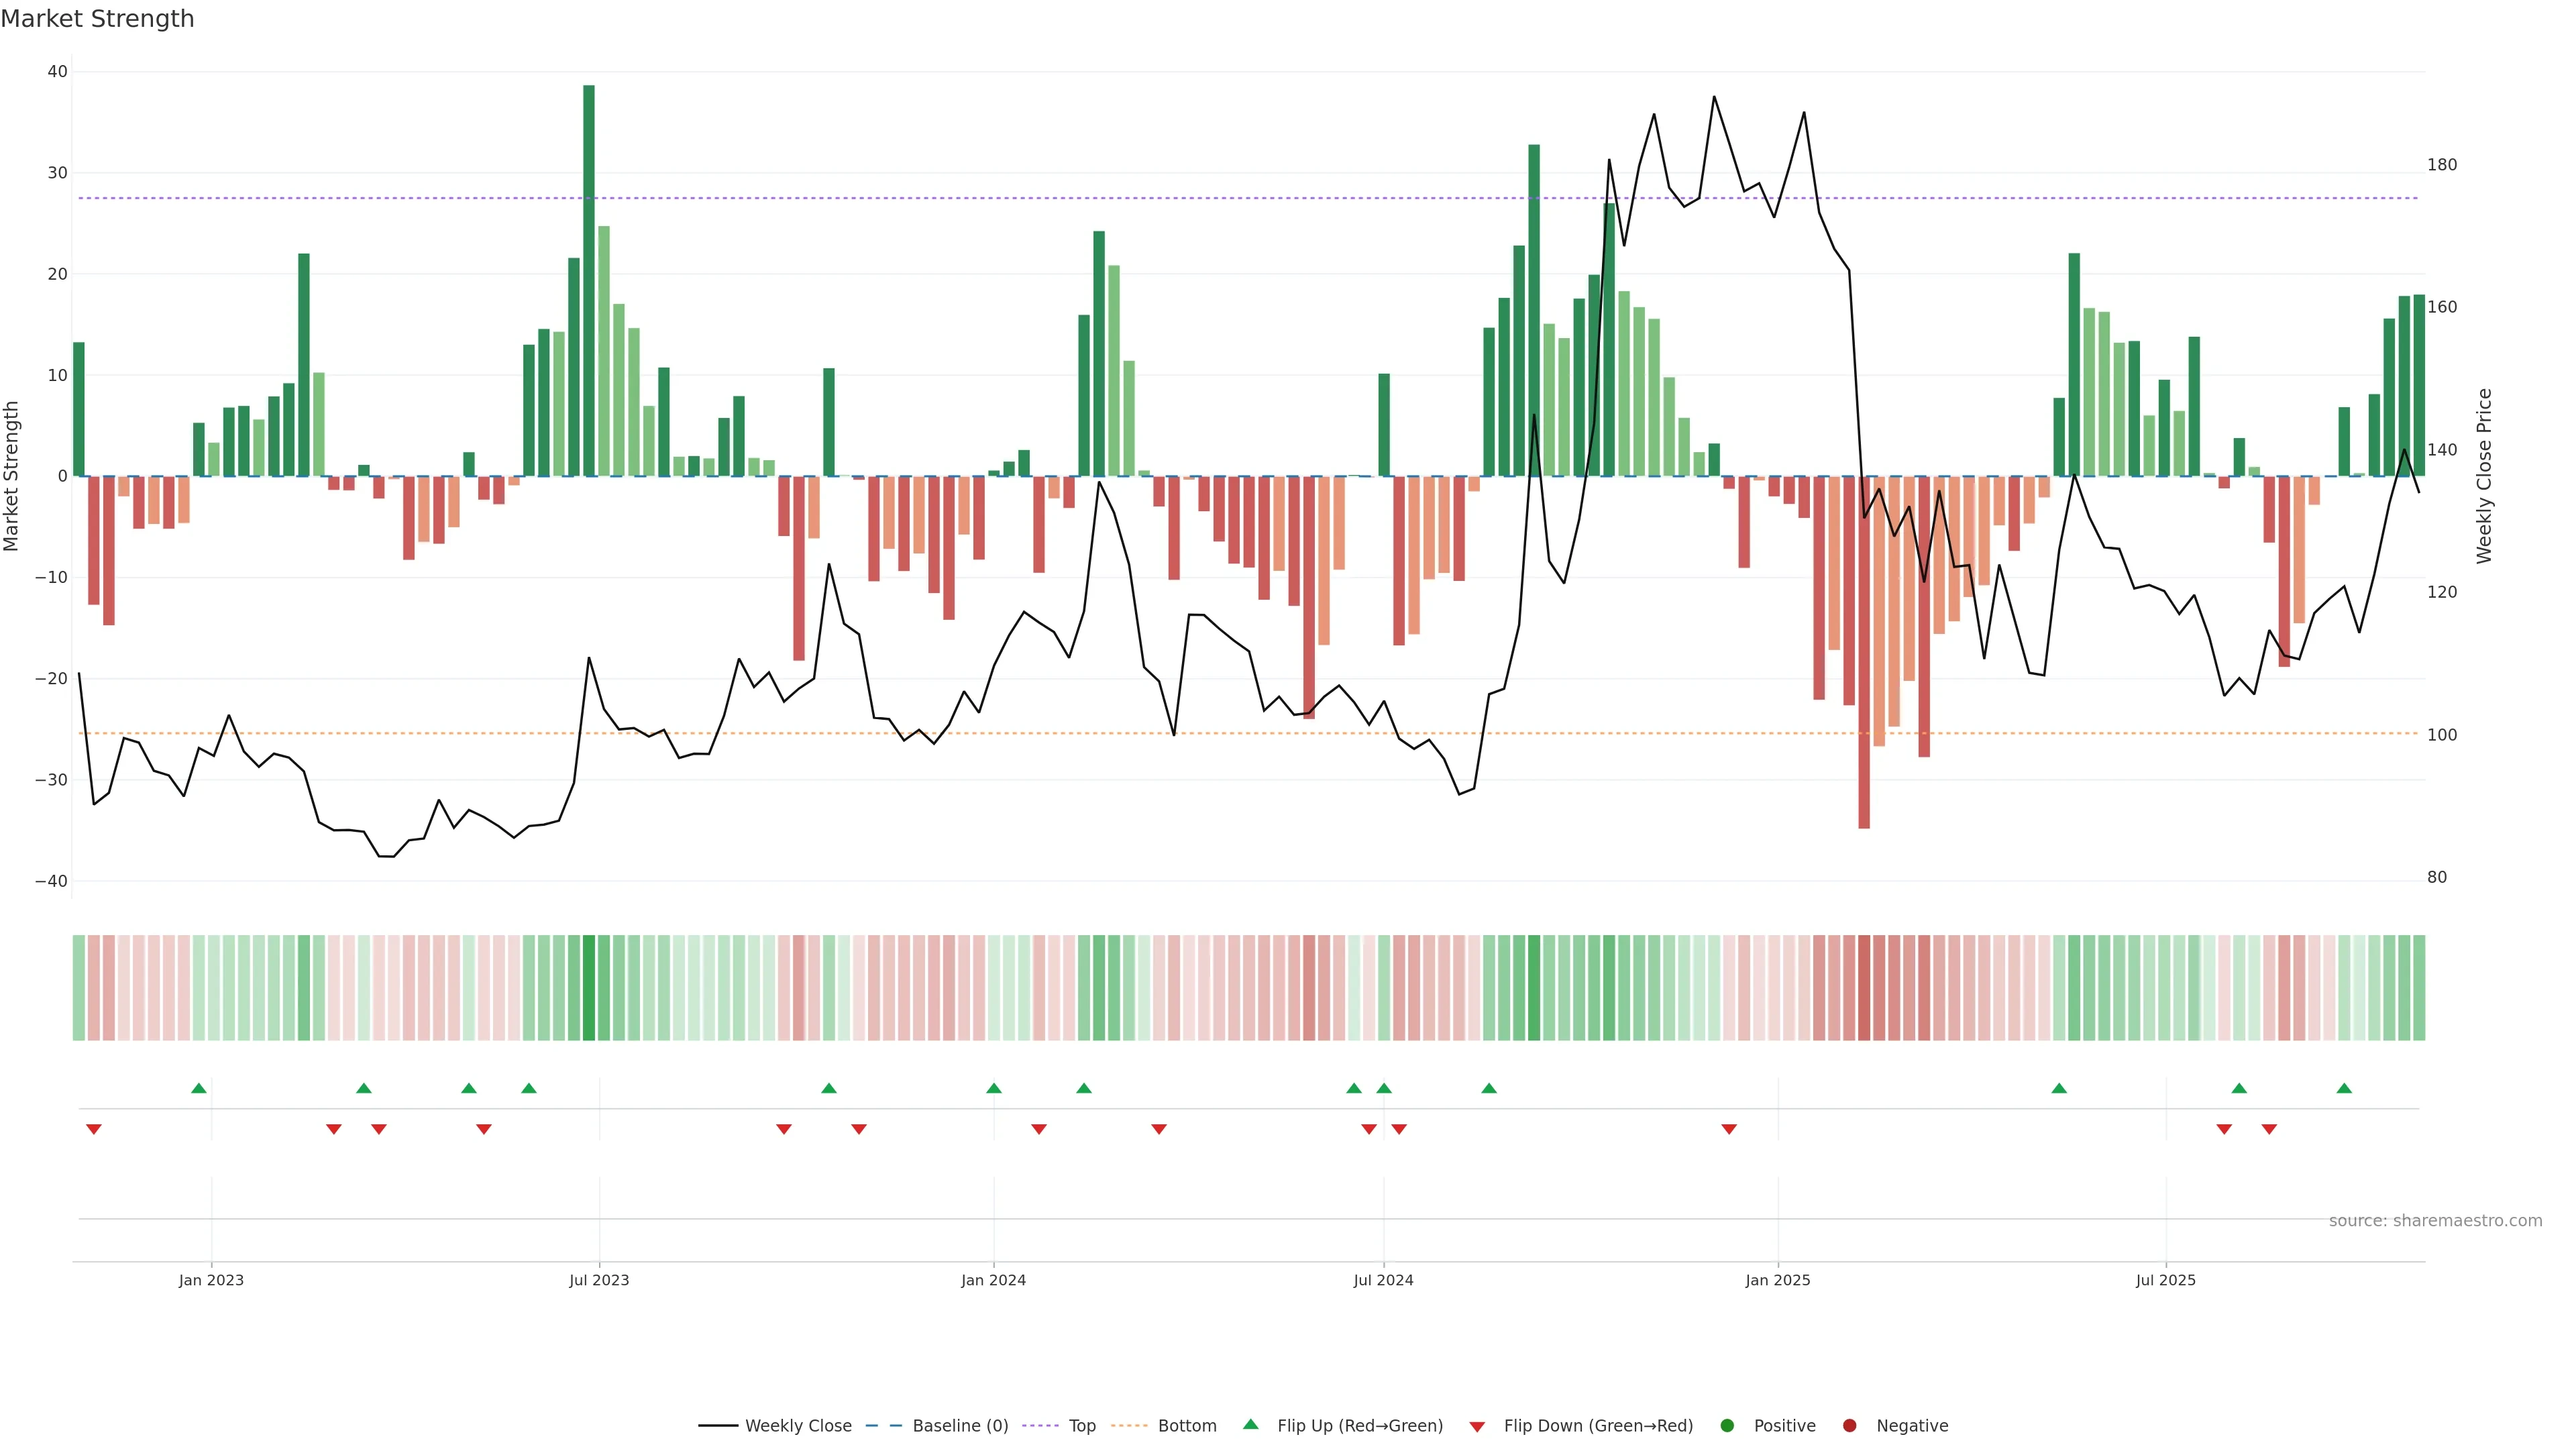This screenshot has width=2576, height=1449.
Task: Click the Flip Up green triangle legend icon
Action: click(1250, 1424)
